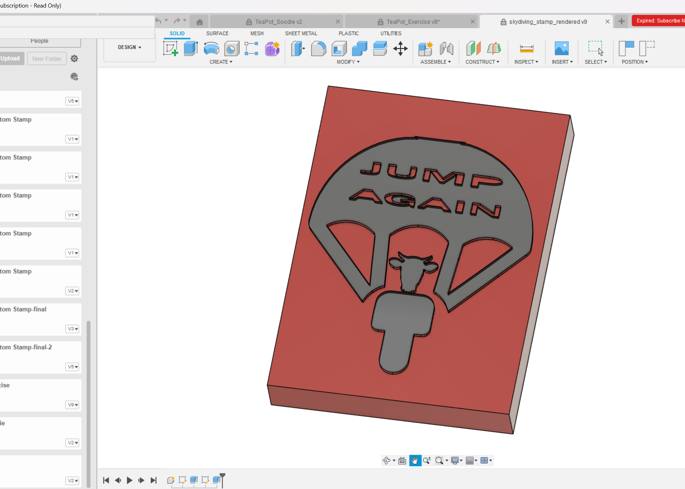This screenshot has width=685, height=489.
Task: Open the DESIGN workspace dropdown
Action: click(129, 47)
